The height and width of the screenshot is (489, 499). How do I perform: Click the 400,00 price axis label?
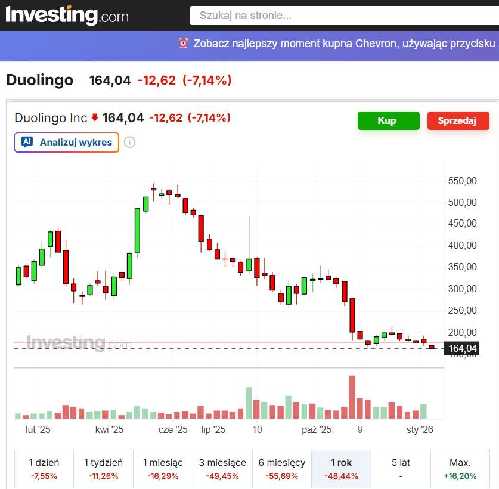(x=463, y=246)
